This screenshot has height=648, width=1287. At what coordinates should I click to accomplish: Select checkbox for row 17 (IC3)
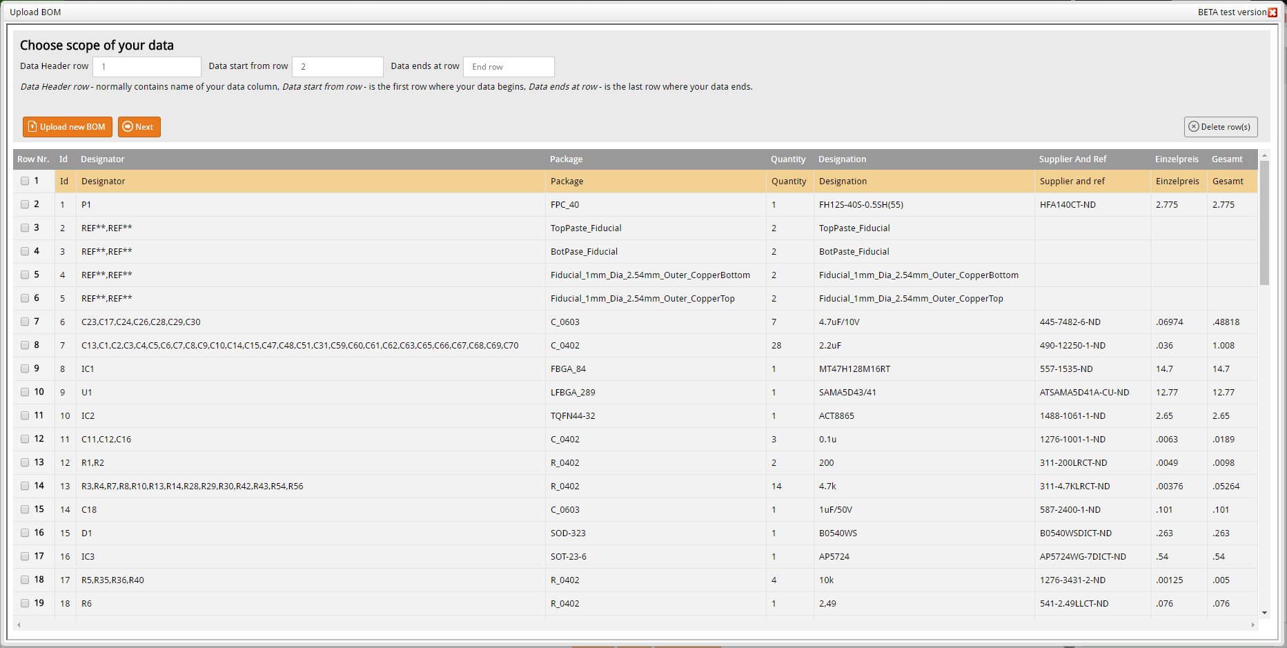click(x=25, y=556)
